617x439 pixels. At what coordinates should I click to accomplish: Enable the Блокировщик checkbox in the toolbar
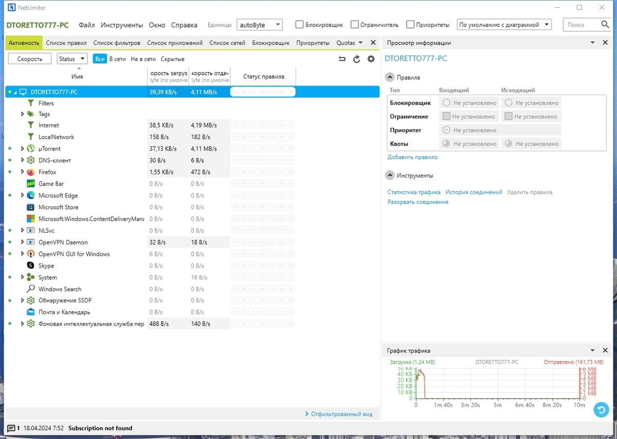(299, 25)
